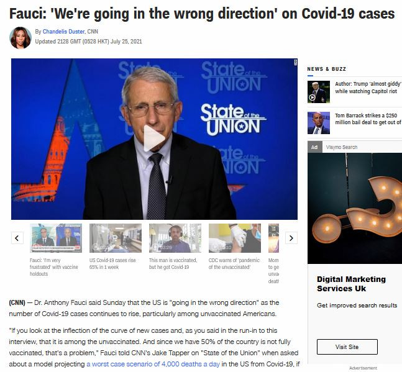Open author Chandelis Duster's profile link

pyautogui.click(x=63, y=32)
